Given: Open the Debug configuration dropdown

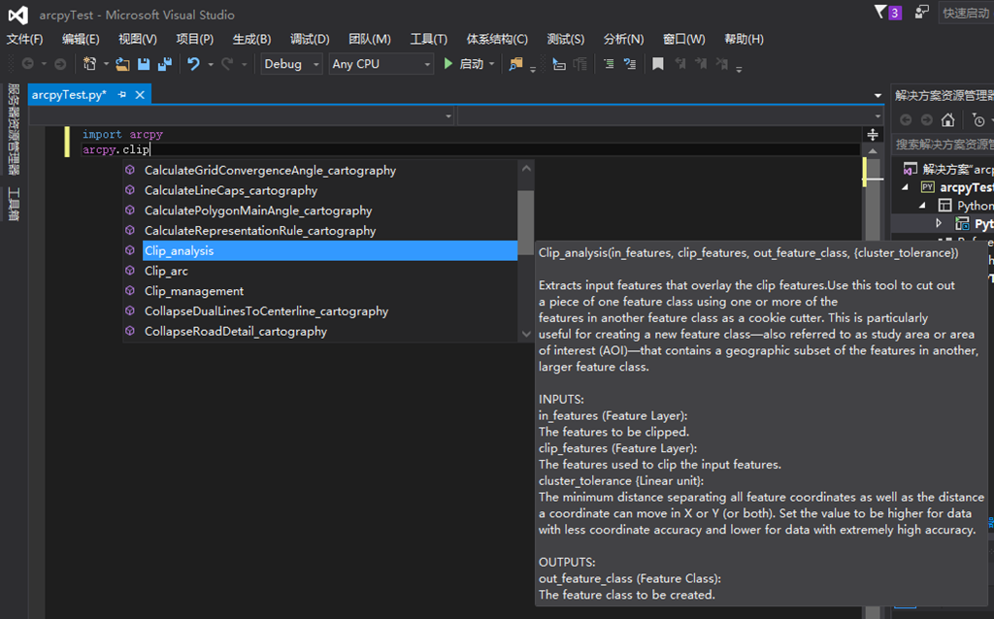Looking at the screenshot, I should point(292,64).
